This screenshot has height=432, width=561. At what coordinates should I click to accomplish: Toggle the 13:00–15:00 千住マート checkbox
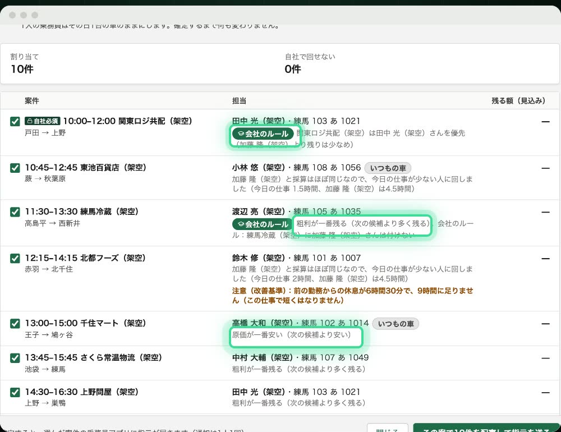[15, 324]
